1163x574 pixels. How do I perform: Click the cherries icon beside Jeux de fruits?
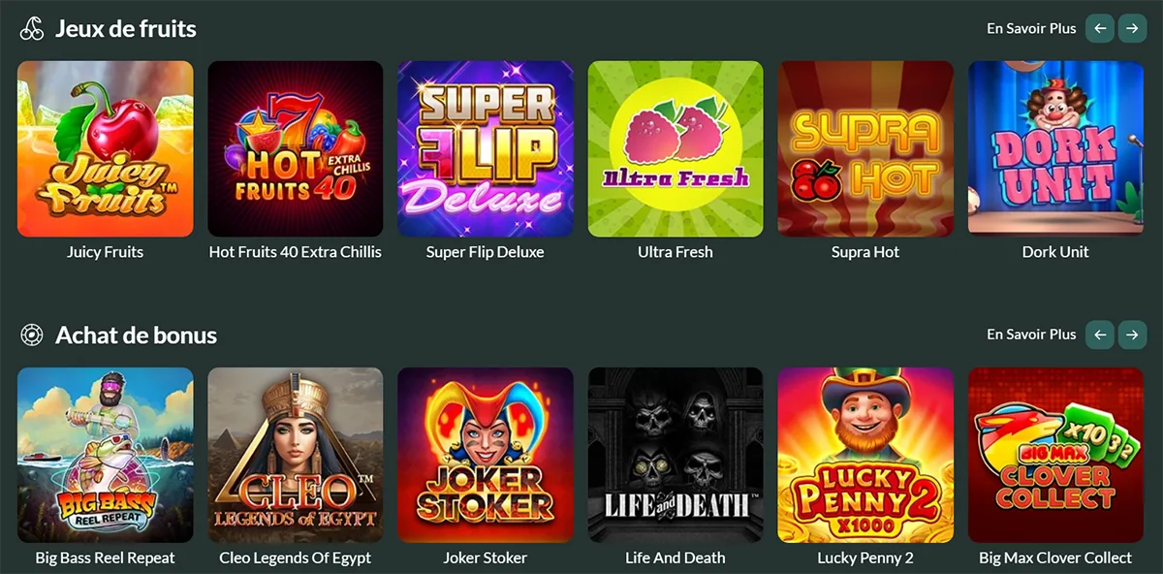(32, 29)
